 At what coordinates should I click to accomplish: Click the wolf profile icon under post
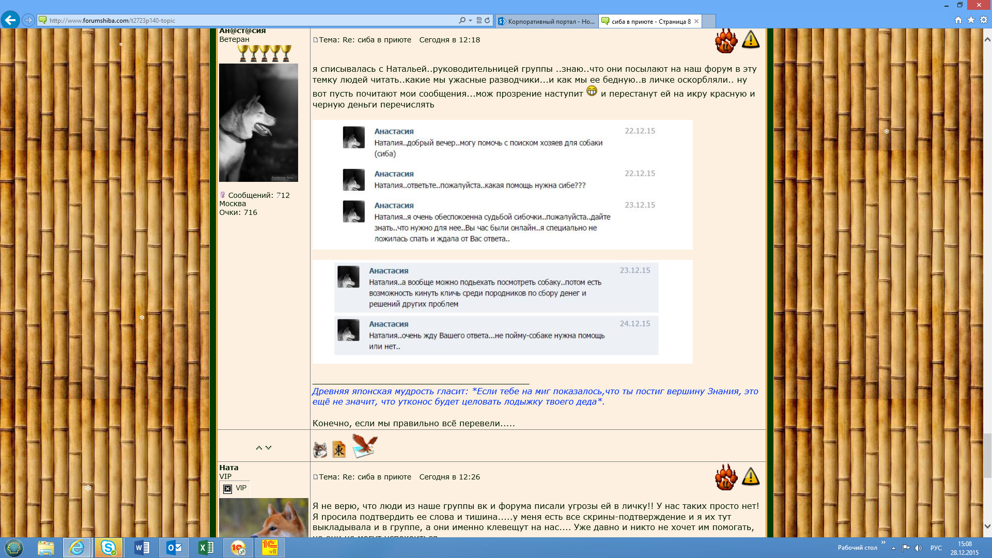(320, 450)
